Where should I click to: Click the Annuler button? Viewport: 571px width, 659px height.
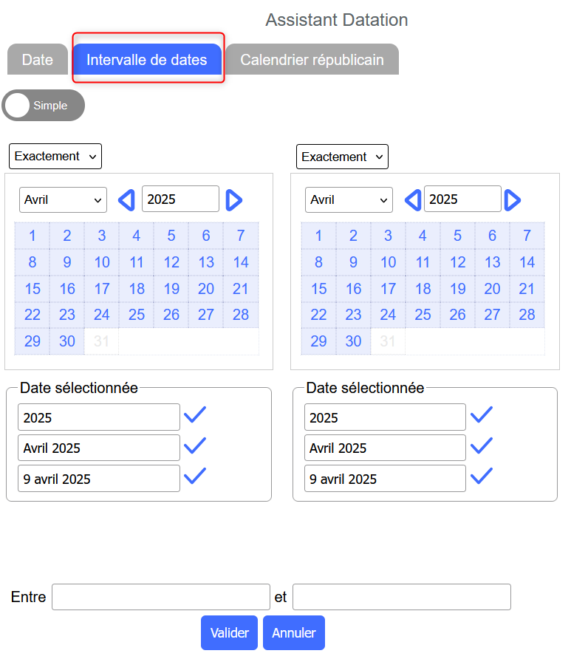pyautogui.click(x=294, y=632)
